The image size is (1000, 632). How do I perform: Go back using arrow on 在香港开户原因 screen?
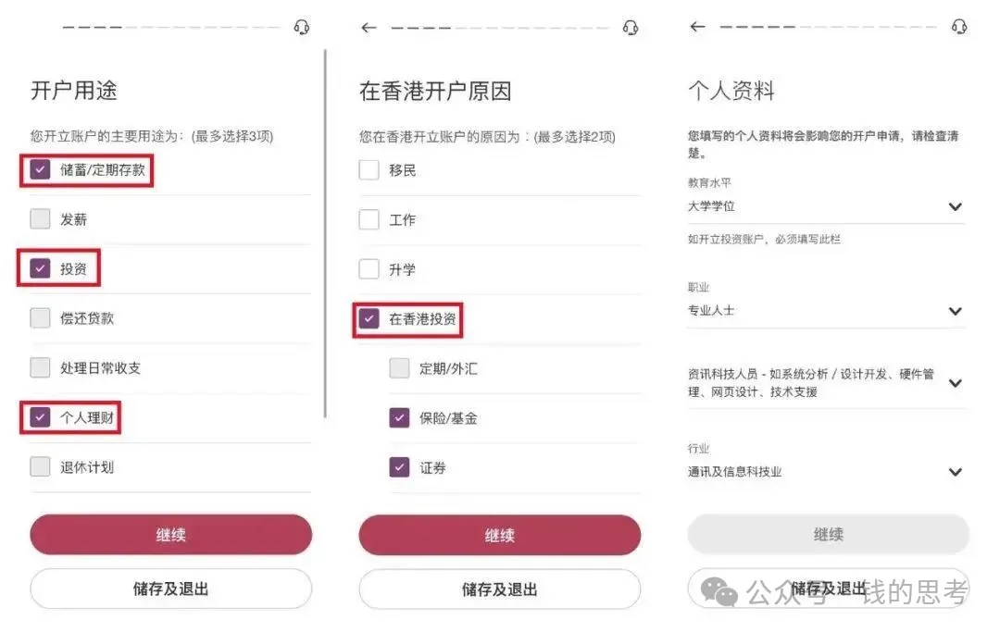[x=369, y=28]
